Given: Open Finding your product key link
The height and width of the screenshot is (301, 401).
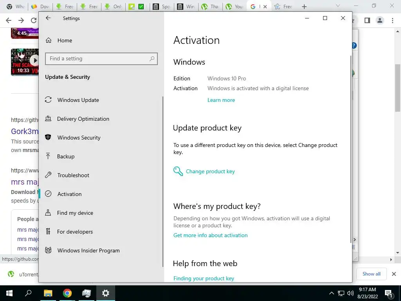Looking at the screenshot, I should coord(204,278).
